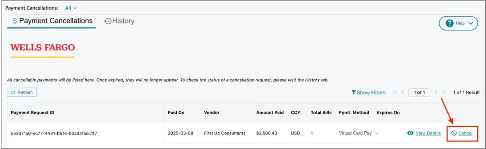Open View Details for First Up Consultants

pos(424,133)
